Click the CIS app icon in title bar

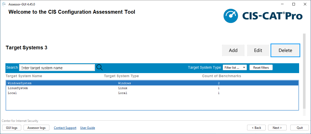4,4
